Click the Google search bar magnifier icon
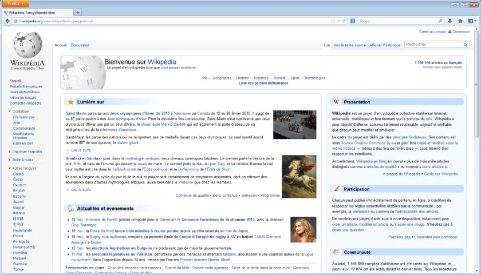 (440, 21)
